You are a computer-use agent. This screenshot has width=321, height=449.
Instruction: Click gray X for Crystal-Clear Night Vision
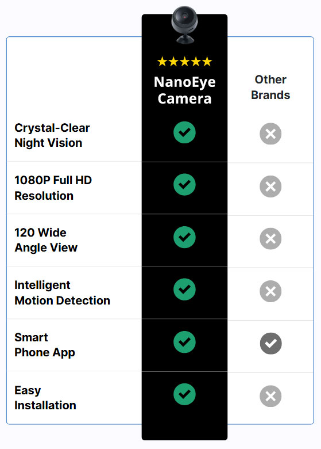270,134
